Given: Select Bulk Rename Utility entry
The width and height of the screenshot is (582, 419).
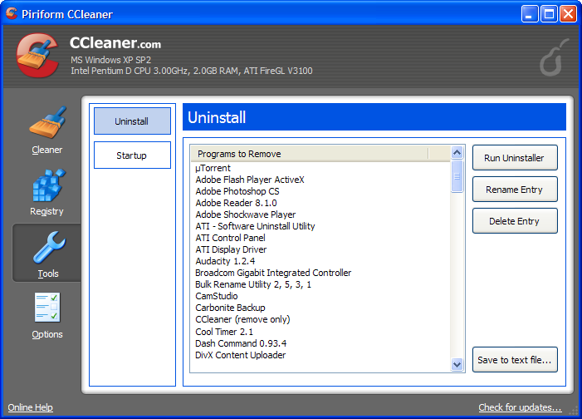Looking at the screenshot, I should (x=253, y=284).
